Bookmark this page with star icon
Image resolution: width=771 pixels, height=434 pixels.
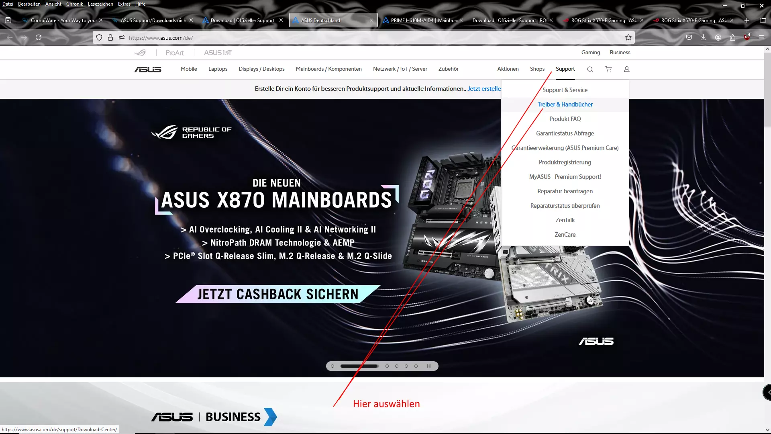coord(628,37)
